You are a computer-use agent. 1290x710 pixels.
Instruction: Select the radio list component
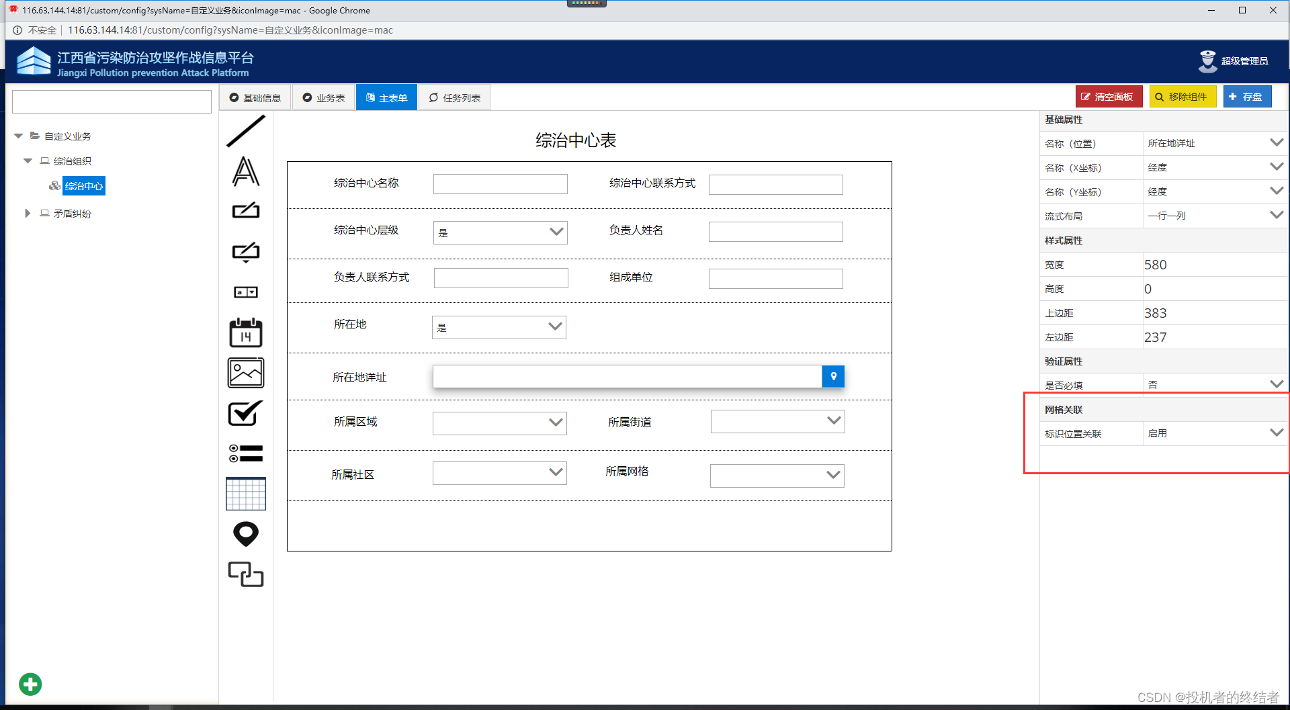click(x=246, y=453)
